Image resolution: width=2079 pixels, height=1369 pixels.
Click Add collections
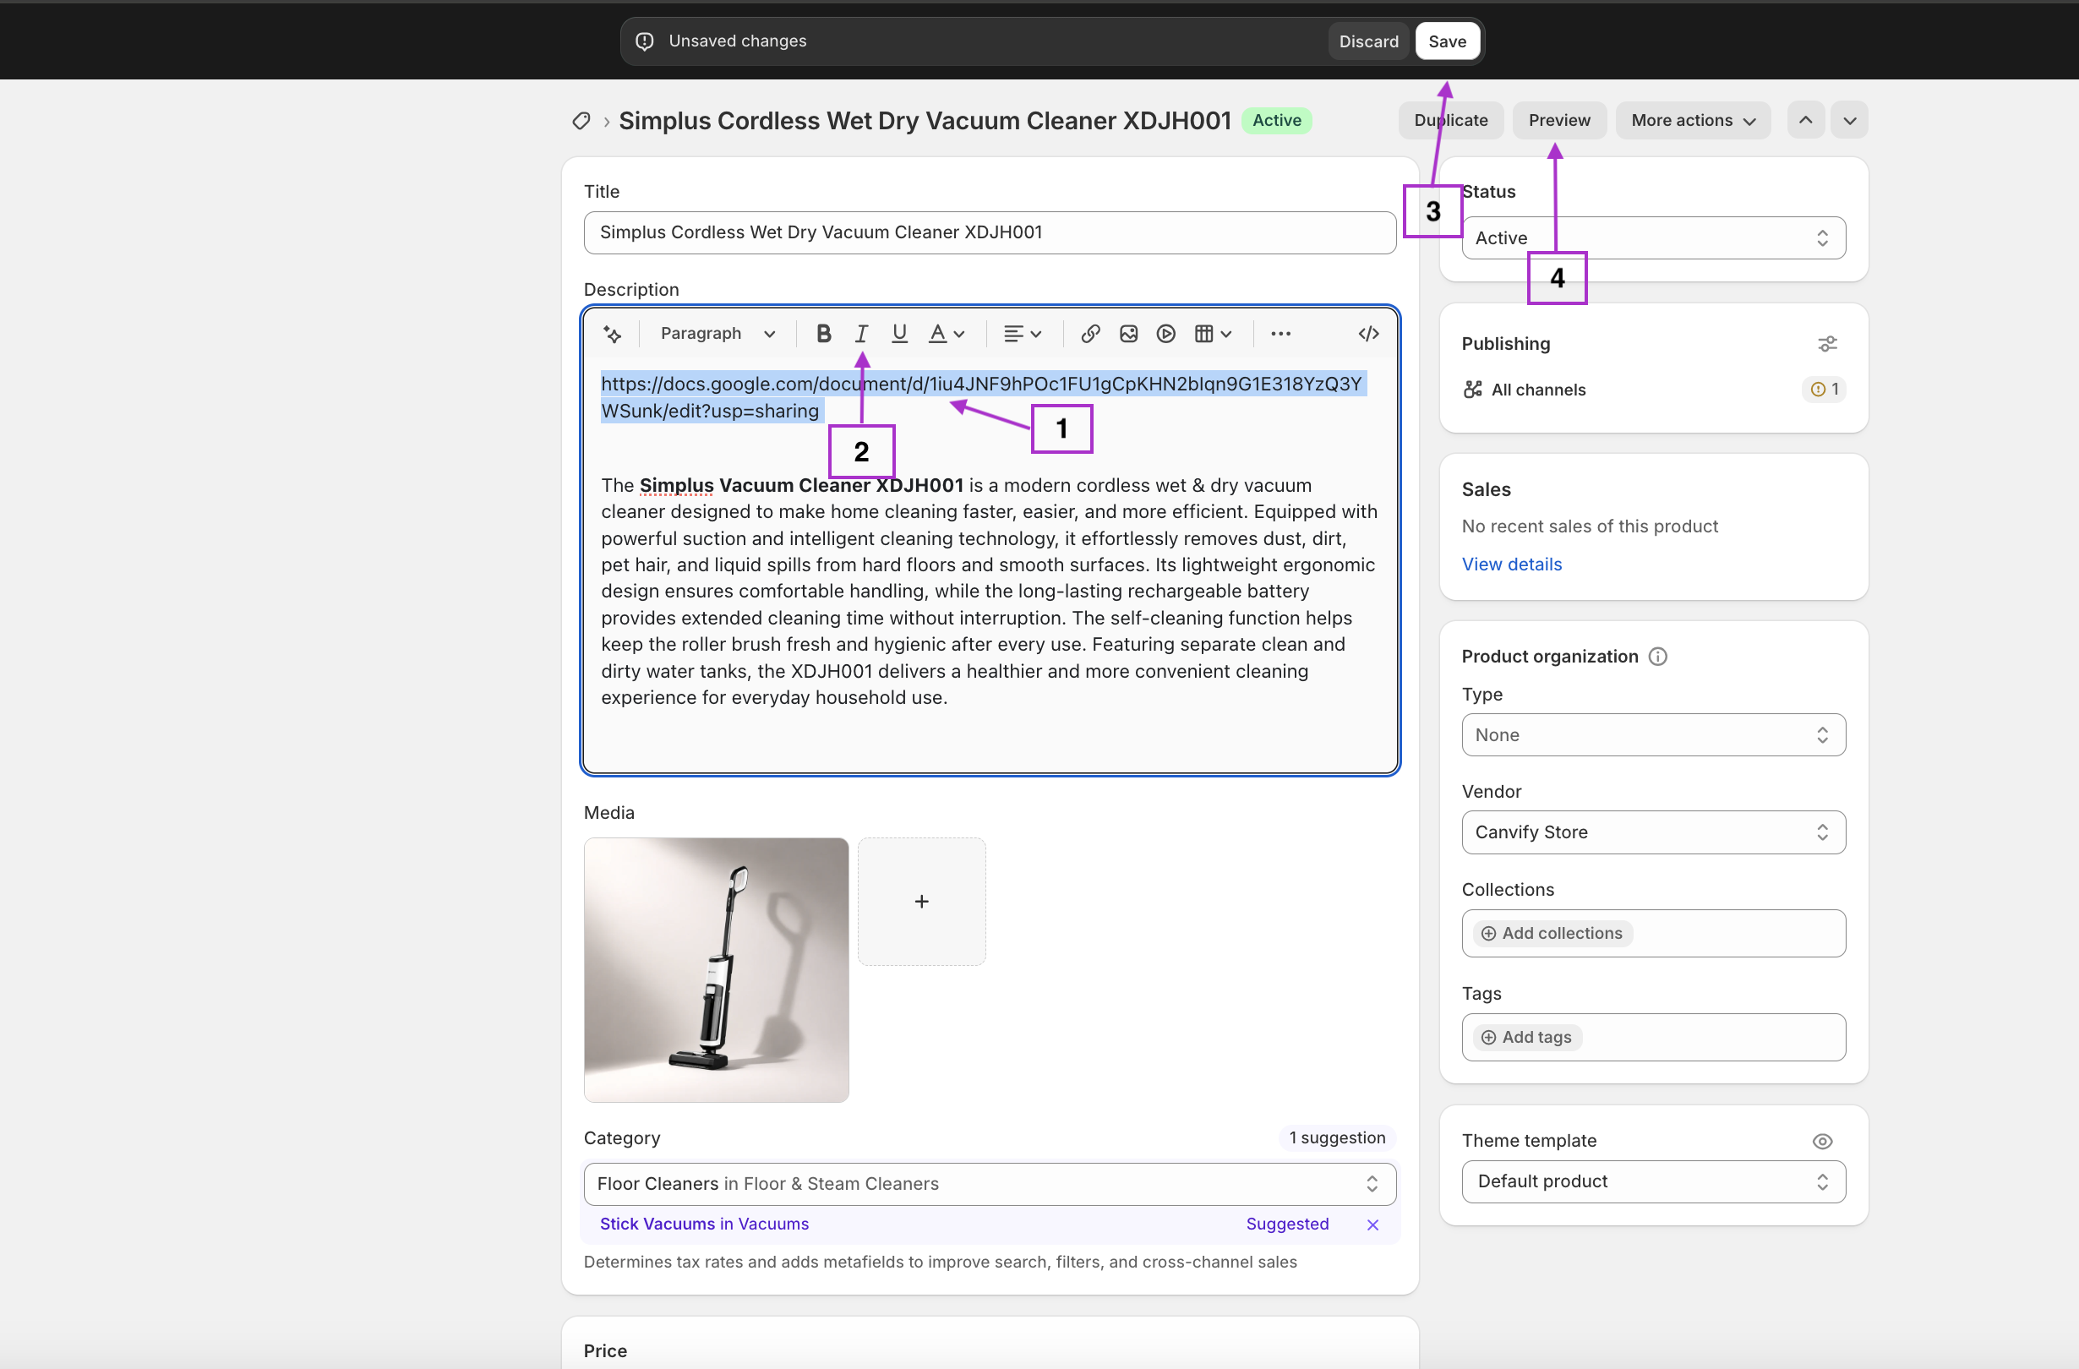1552,933
